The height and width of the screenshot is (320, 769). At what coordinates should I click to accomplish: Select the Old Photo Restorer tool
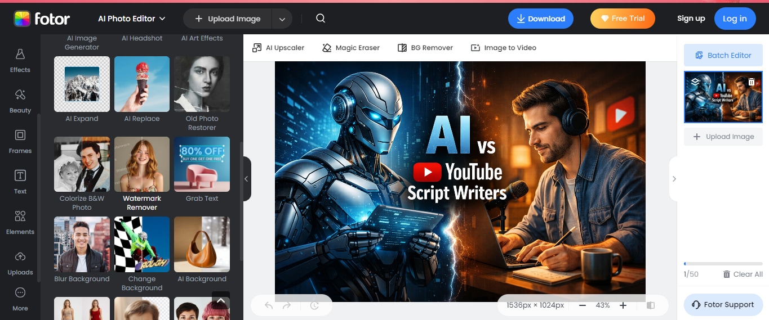(202, 94)
